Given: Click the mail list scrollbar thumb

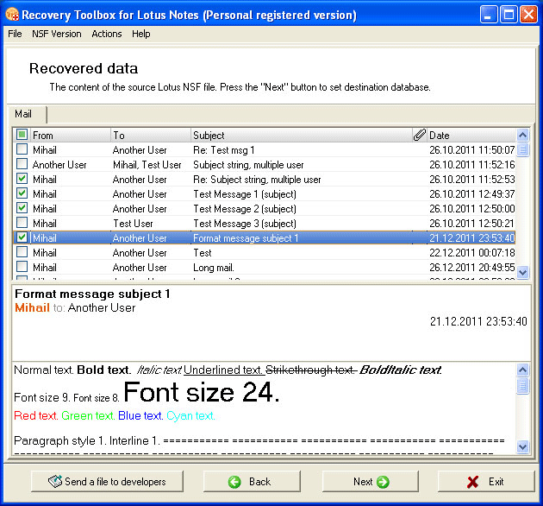Looking at the screenshot, I should pyautogui.click(x=522, y=149).
